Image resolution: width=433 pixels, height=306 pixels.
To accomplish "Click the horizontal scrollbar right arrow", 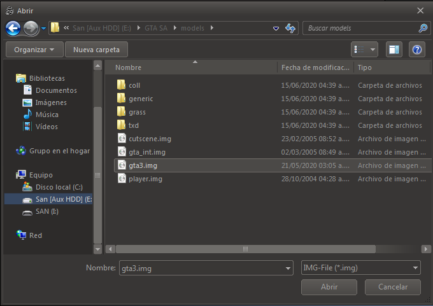I will coord(426,249).
